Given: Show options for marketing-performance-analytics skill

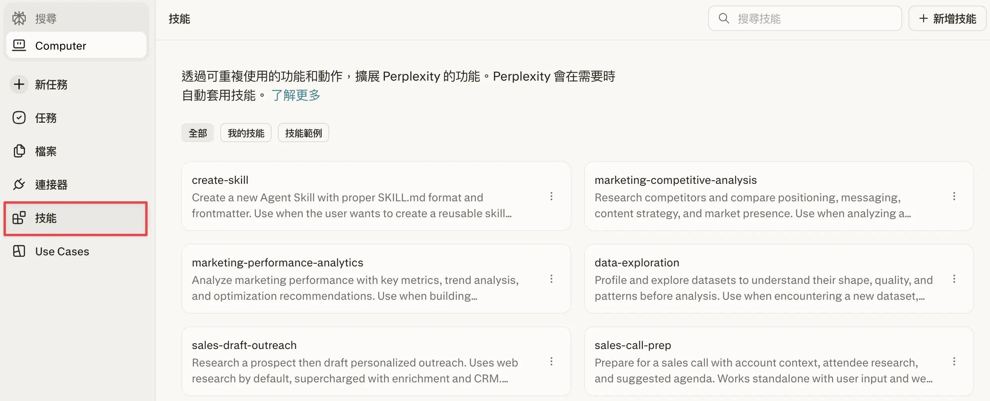Looking at the screenshot, I should tap(551, 279).
